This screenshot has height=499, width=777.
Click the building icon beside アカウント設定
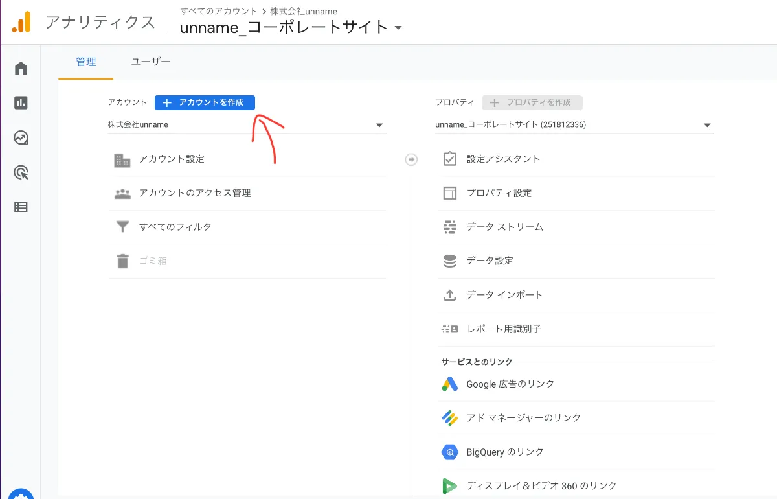[122, 159]
